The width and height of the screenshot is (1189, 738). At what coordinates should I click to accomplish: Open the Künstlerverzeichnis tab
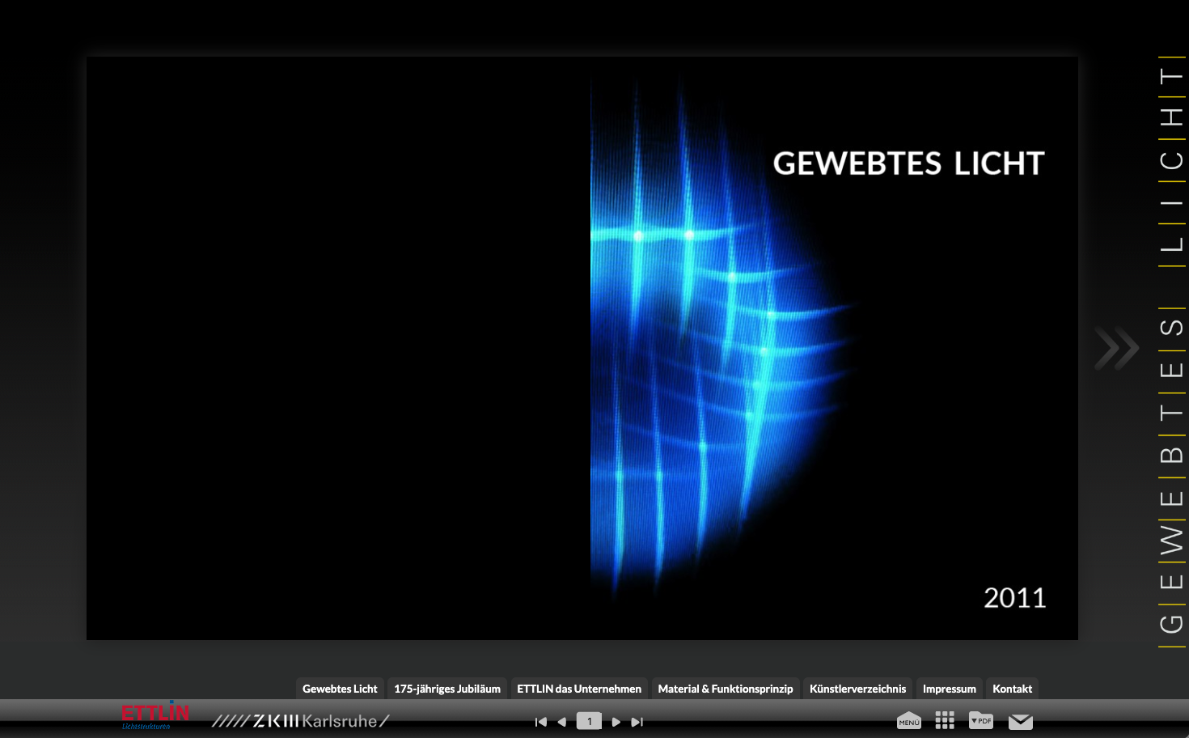point(857,689)
